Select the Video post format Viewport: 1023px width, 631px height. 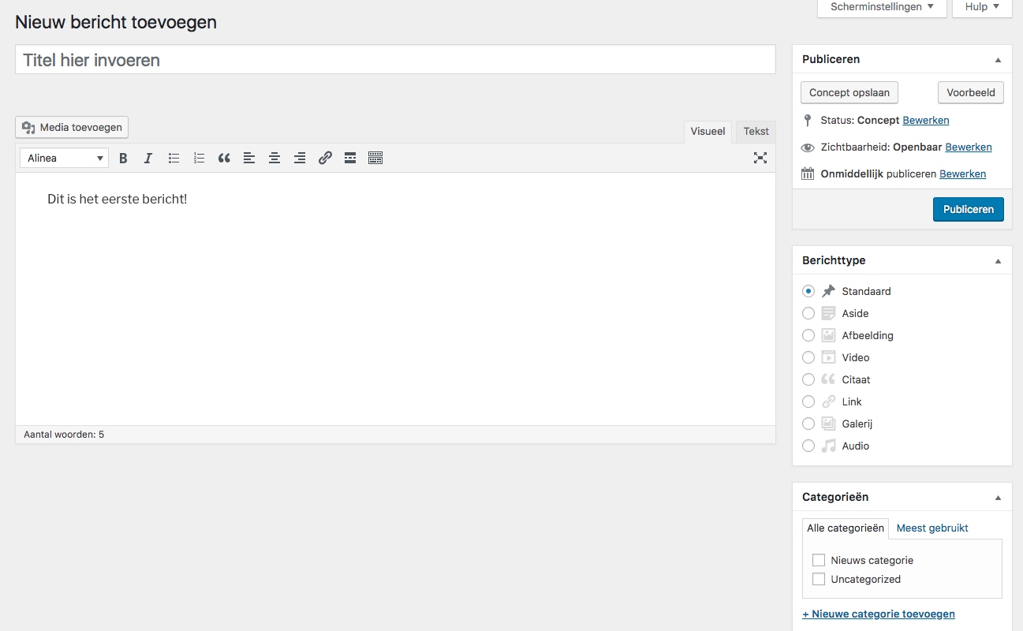click(808, 357)
